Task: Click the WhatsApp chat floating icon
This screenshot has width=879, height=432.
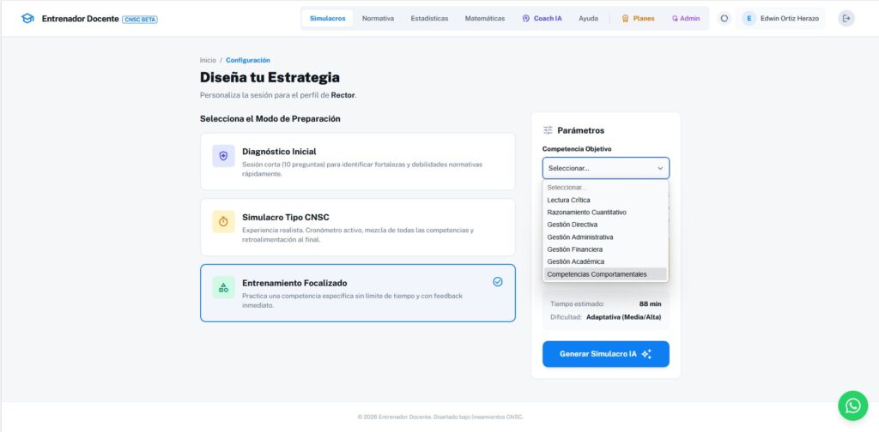Action: pos(852,405)
